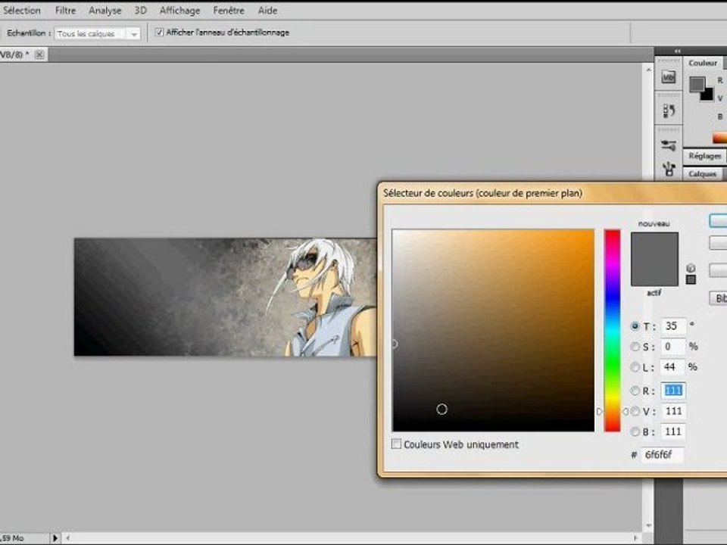
Task: Select the V (green) radio button
Action: tap(635, 411)
